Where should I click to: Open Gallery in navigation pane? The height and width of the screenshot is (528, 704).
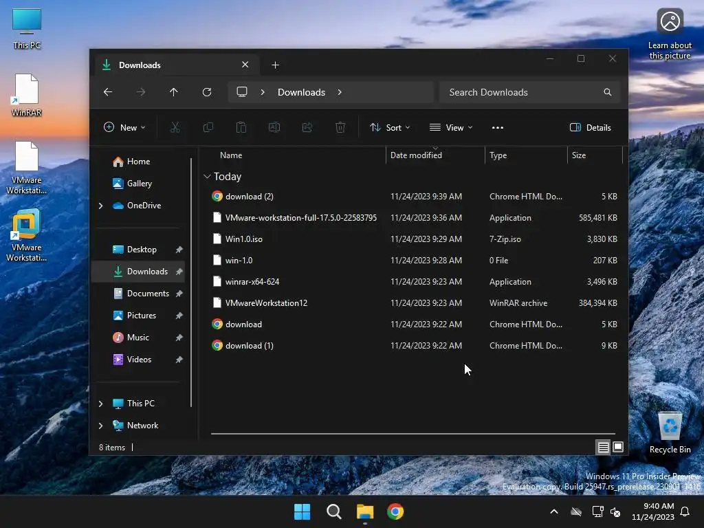point(138,184)
